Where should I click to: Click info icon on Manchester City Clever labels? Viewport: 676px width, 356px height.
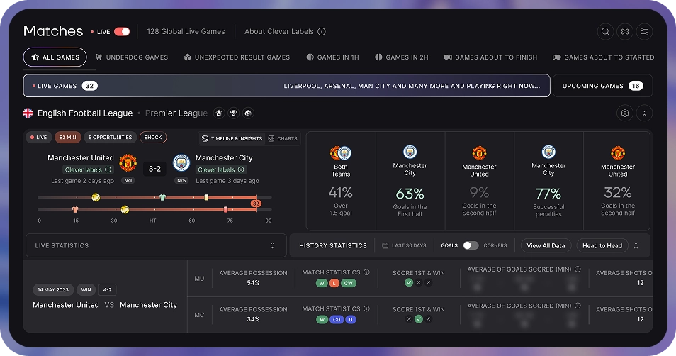[x=241, y=169]
